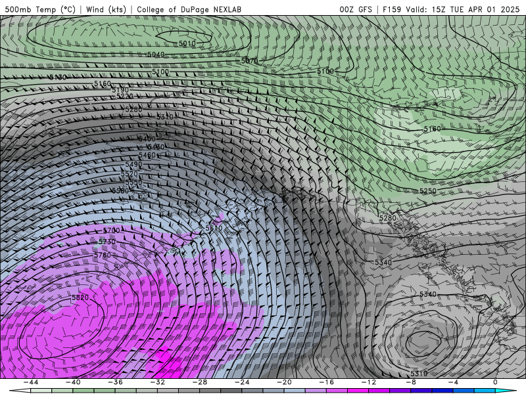Click the -32 color scale label
This screenshot has height=394, width=526.
(x=157, y=382)
